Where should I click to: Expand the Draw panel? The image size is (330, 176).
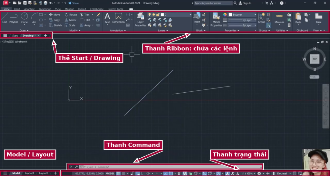click(24, 31)
